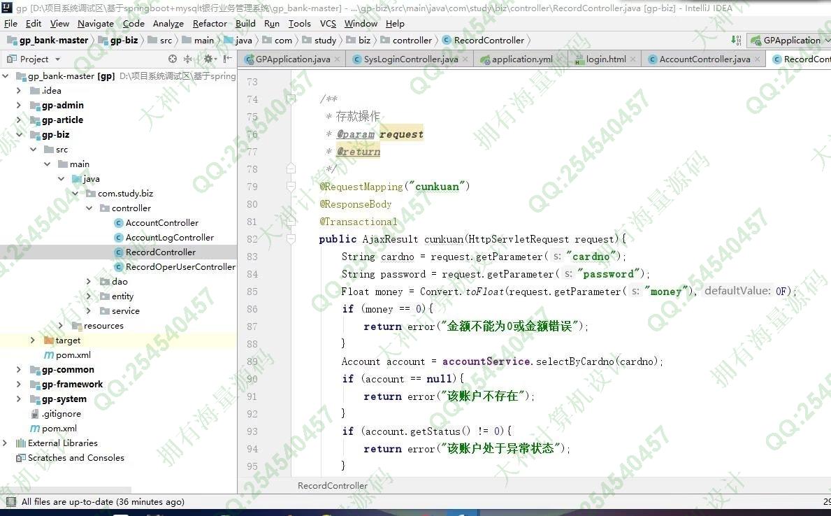Expand the target folder
Viewport: 831px width, 516px height.
33,340
